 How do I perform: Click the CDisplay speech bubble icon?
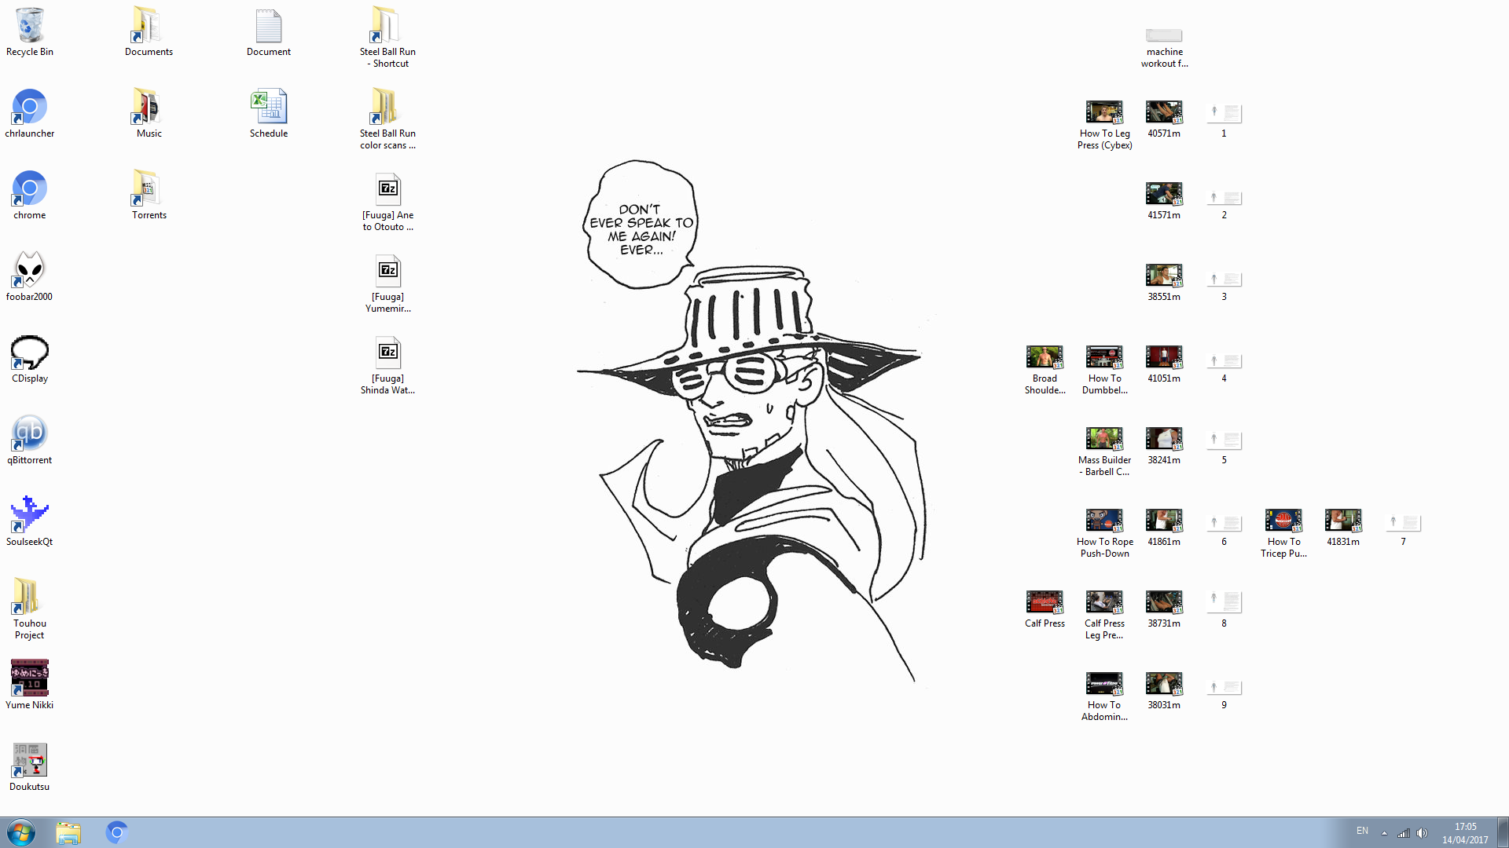29,352
